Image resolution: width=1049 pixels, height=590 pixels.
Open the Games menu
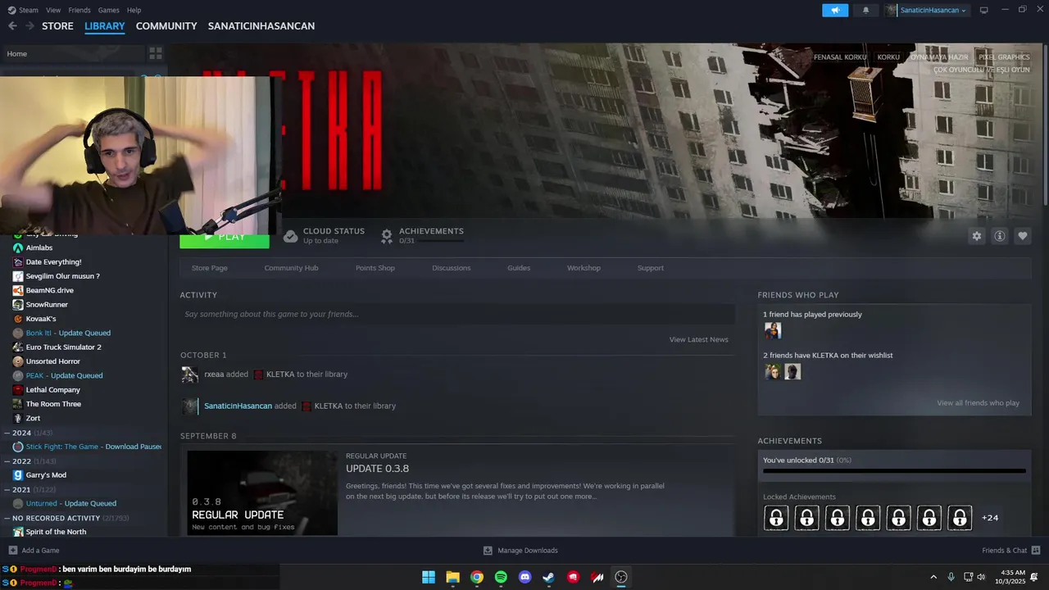click(109, 10)
